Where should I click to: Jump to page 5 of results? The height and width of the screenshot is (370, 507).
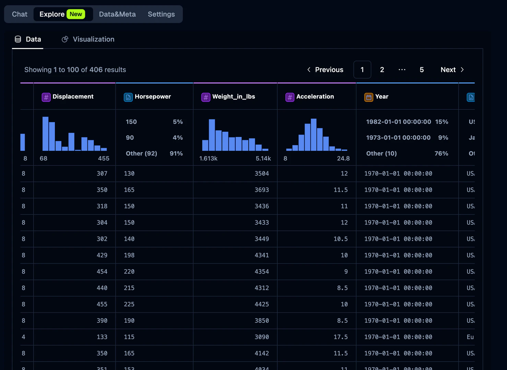[422, 70]
